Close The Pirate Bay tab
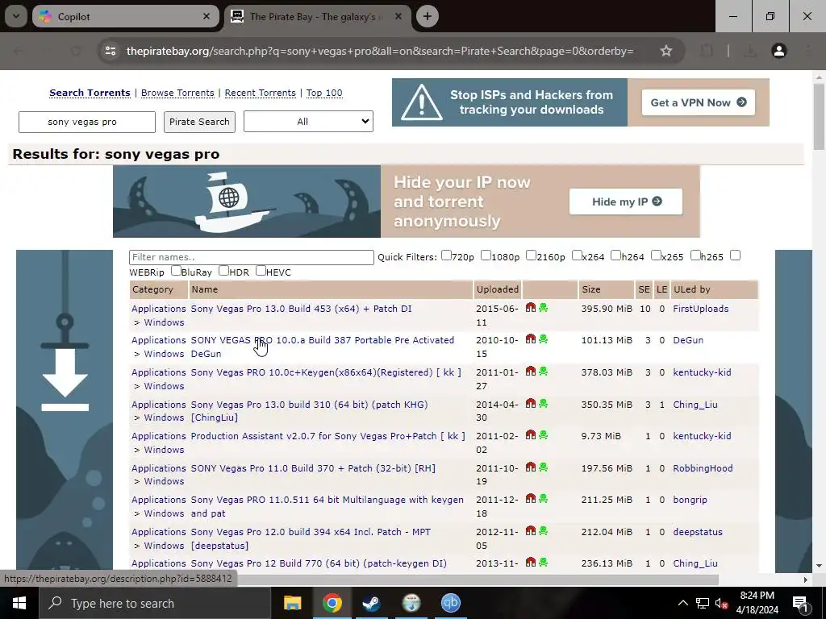Viewport: 826px width, 619px height. (x=398, y=16)
